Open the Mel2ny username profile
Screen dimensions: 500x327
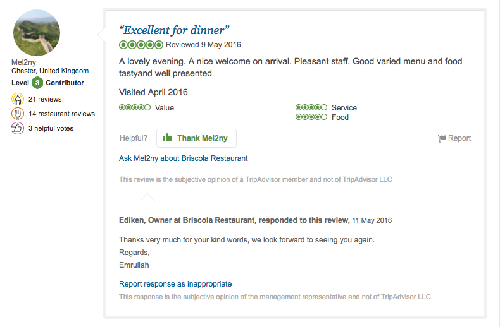tap(23, 62)
